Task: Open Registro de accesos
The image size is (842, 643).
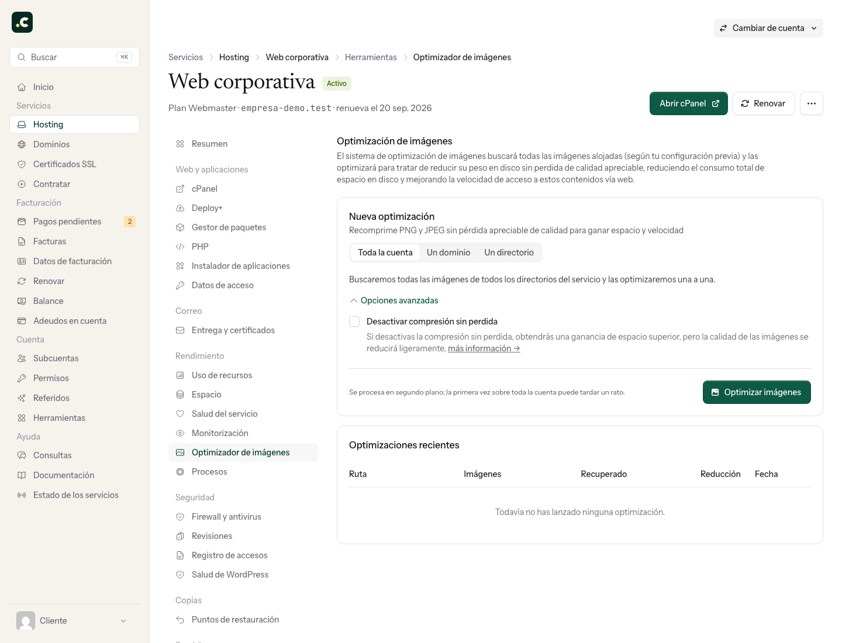Action: [243, 555]
